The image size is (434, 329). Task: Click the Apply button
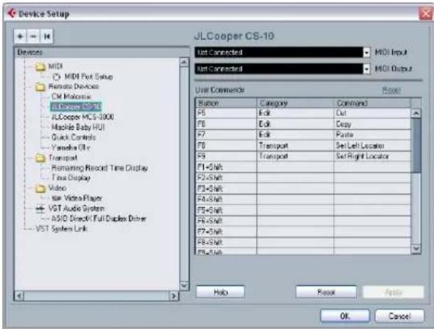[x=393, y=292]
